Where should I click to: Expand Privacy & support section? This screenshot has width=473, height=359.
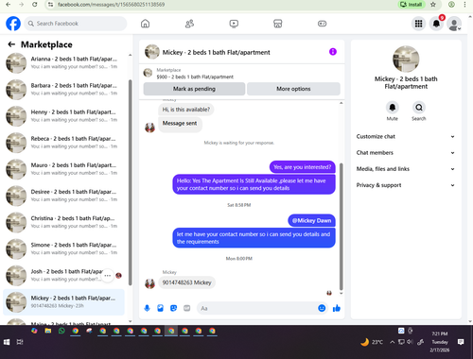point(406,185)
